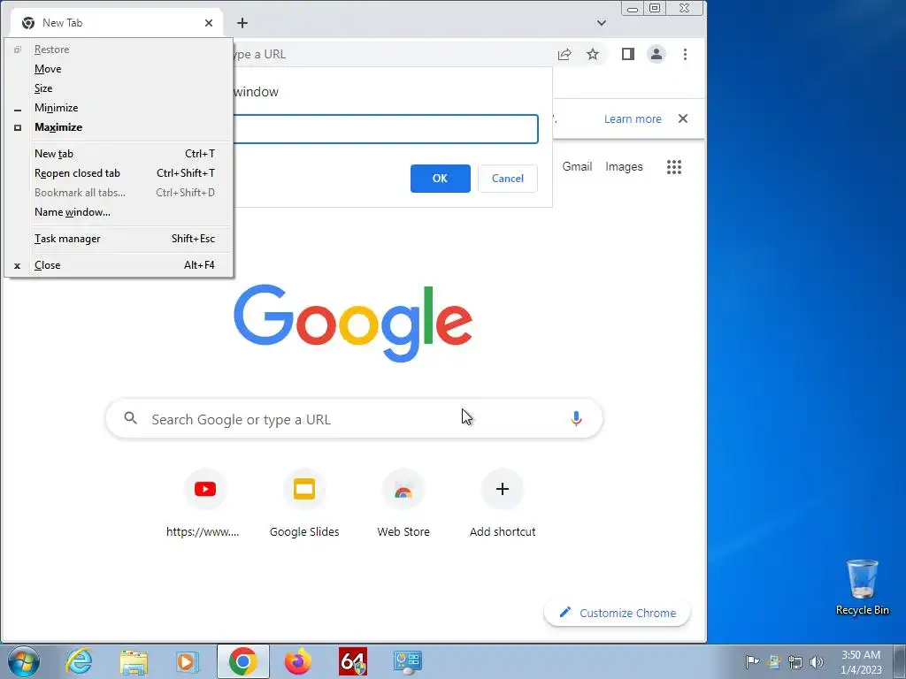
Task: Open Windows Media Player from taskbar
Action: pos(188,661)
